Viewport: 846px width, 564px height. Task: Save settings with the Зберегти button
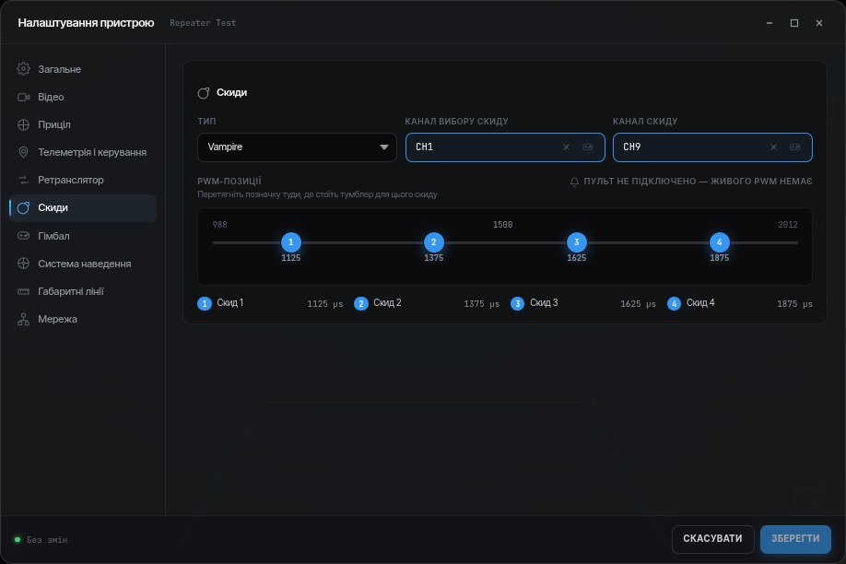click(795, 538)
